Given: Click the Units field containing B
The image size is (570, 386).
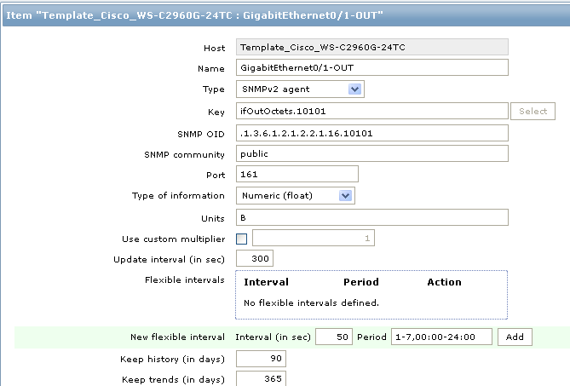Looking at the screenshot, I should coord(371,217).
